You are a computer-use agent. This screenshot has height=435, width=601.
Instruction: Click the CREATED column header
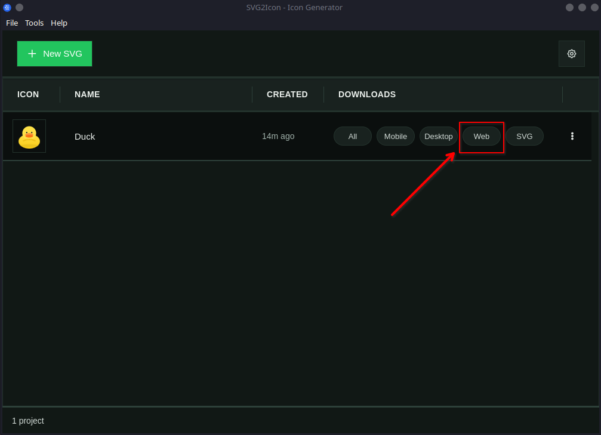(287, 94)
